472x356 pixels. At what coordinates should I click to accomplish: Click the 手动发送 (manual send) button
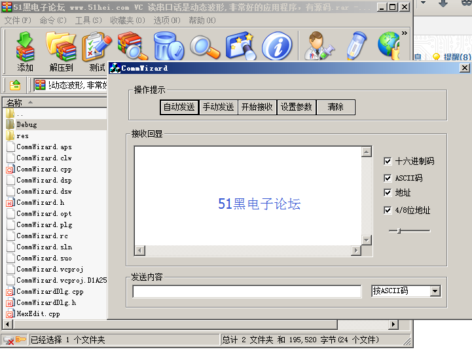[218, 107]
